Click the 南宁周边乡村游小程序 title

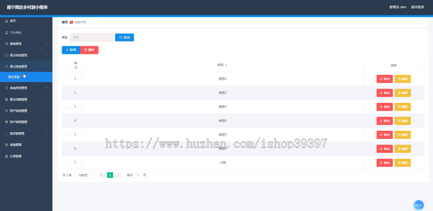click(x=27, y=7)
